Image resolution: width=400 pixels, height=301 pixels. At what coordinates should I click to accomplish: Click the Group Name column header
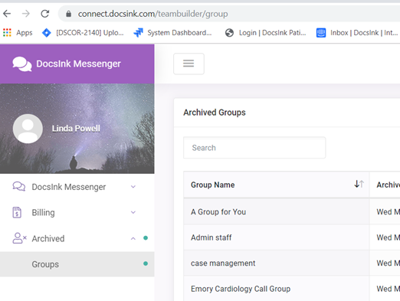pos(276,185)
